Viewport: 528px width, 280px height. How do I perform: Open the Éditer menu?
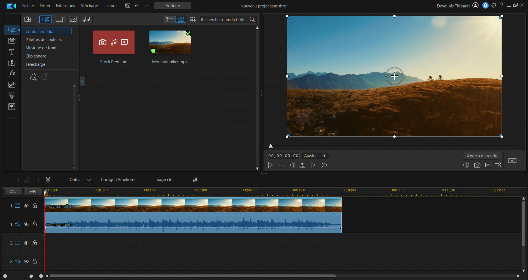click(45, 6)
